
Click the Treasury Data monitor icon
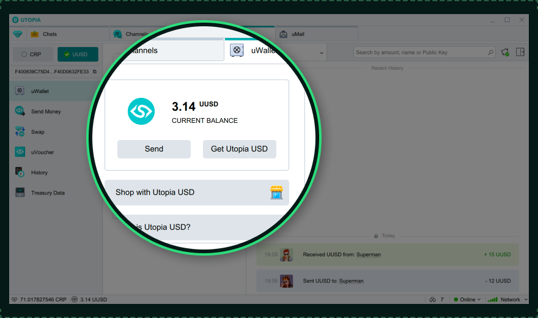click(x=20, y=193)
